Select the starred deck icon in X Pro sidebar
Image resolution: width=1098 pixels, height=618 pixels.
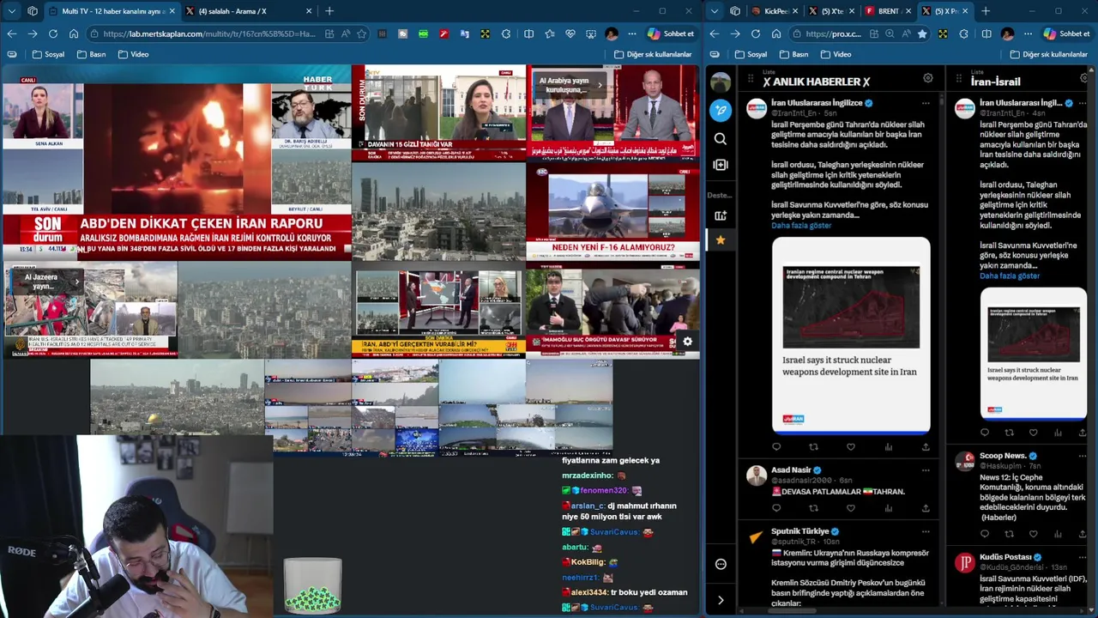pos(721,240)
